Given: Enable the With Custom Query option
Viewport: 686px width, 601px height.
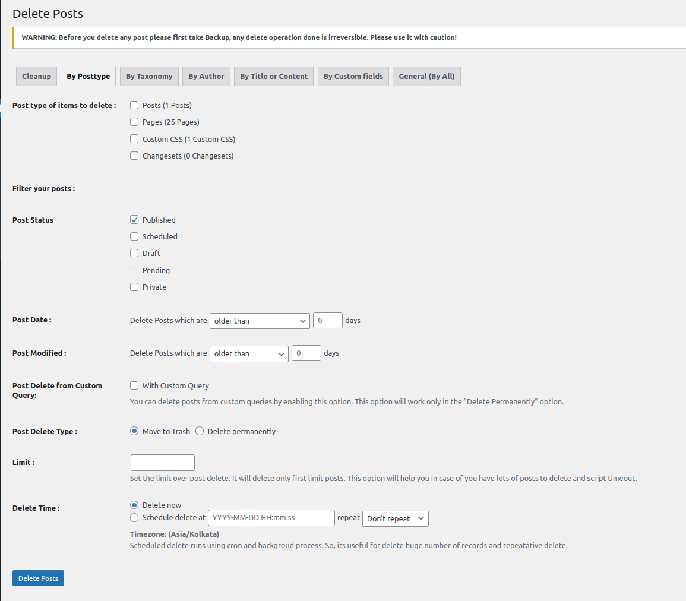Looking at the screenshot, I should point(134,385).
